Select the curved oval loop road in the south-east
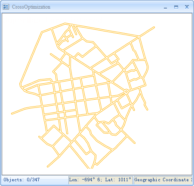Screen dimensions: 194x186 tap(108, 128)
